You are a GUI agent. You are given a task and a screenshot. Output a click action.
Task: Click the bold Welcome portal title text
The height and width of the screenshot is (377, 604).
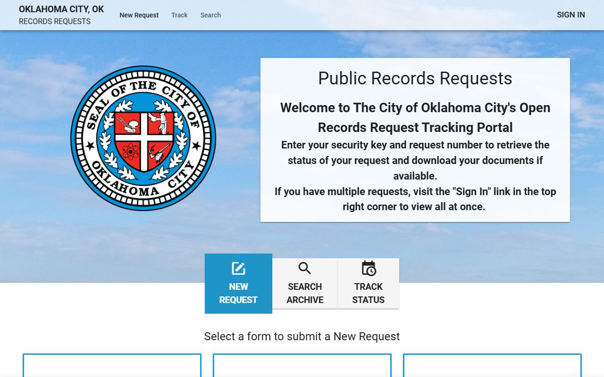point(415,117)
